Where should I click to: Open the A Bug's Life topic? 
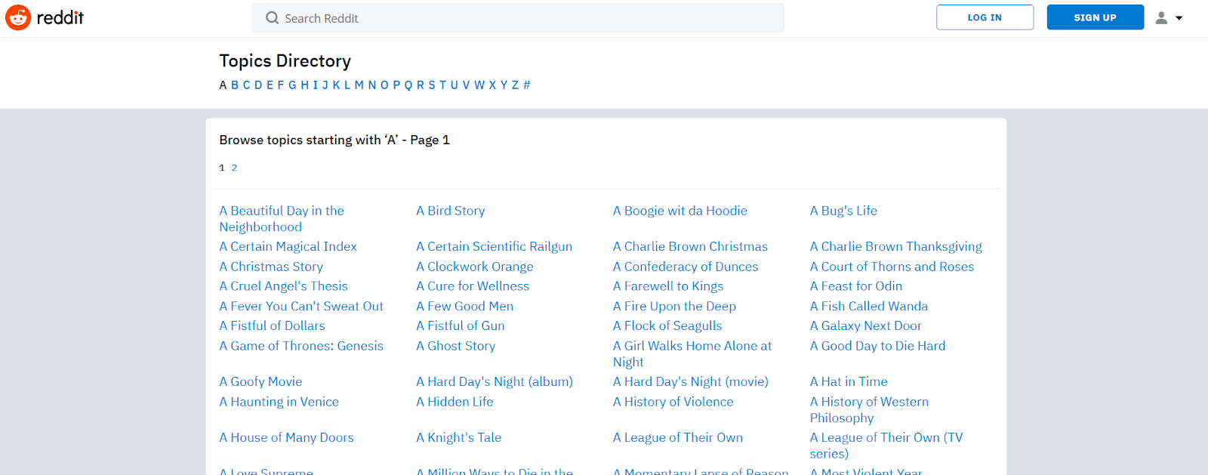click(x=843, y=211)
